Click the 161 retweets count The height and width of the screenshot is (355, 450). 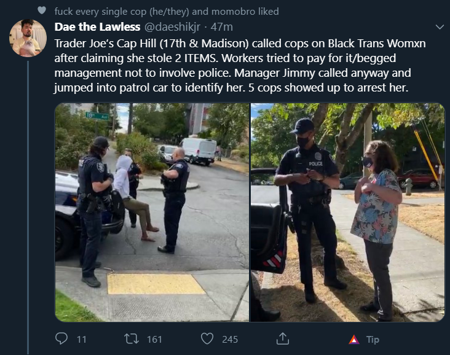pos(154,340)
